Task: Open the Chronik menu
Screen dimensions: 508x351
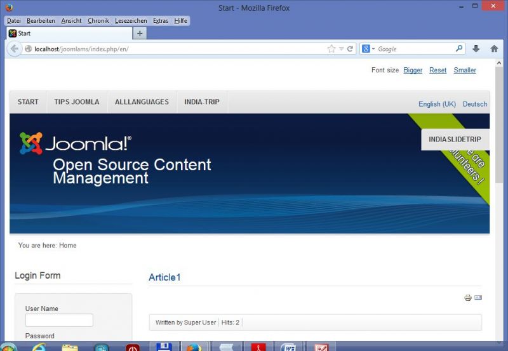Action: point(98,21)
